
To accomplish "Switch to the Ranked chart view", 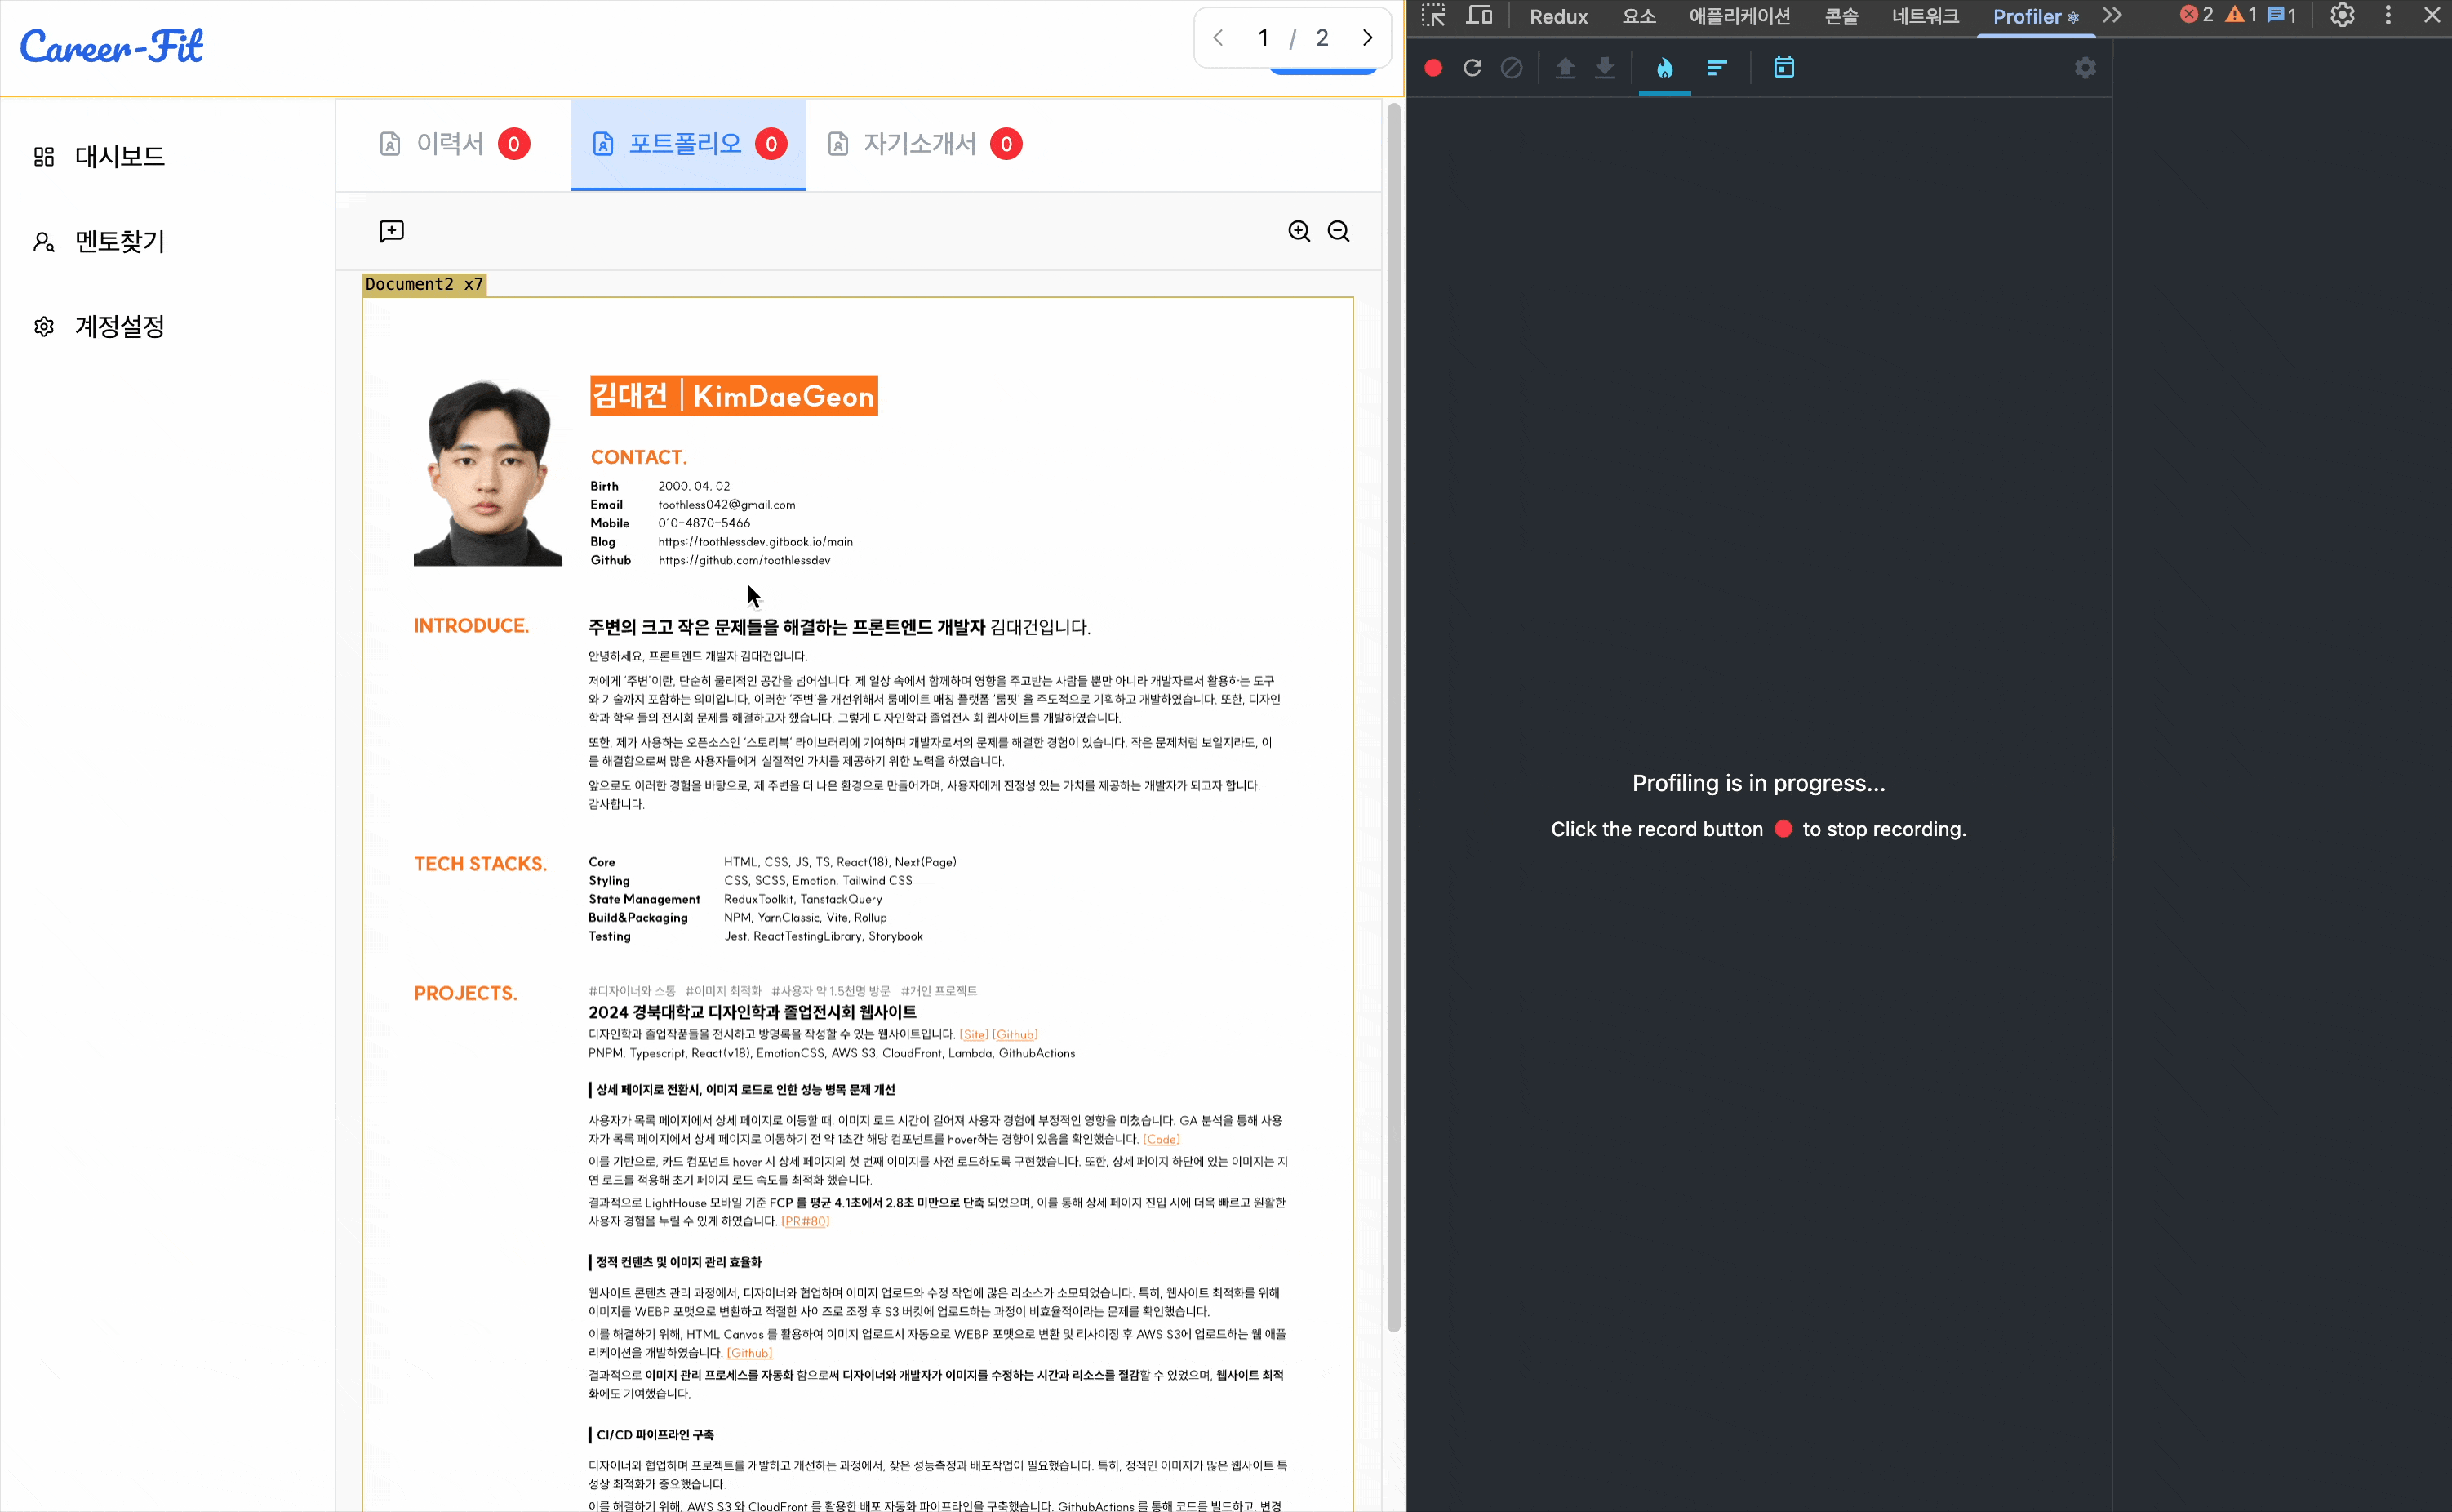I will [x=1717, y=68].
